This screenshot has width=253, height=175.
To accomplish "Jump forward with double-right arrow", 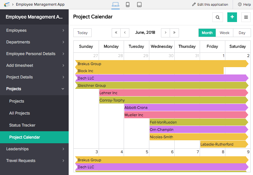I will click(174, 33).
